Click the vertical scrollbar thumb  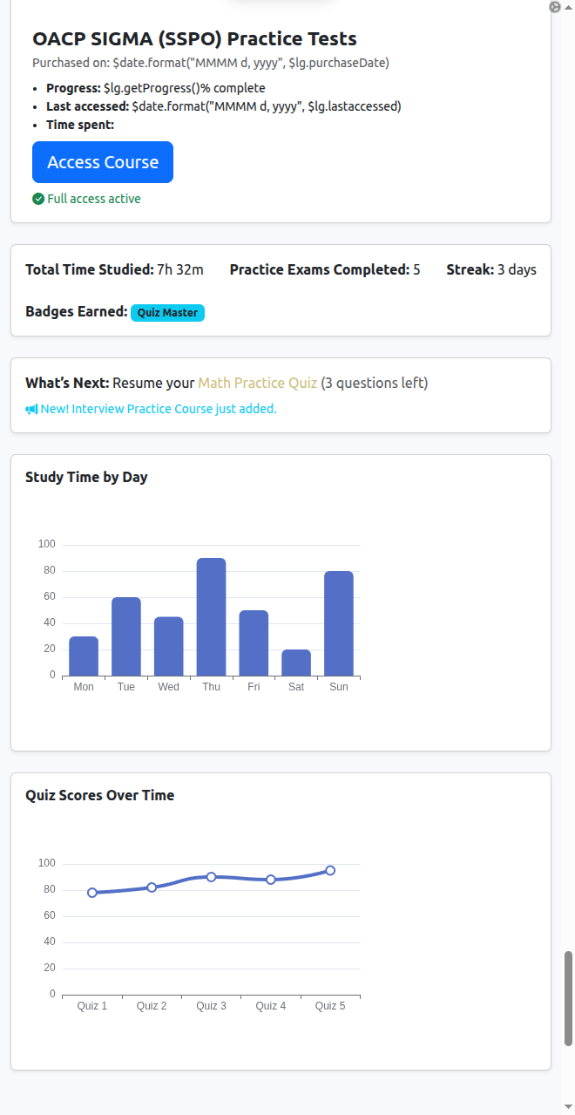pos(568,999)
